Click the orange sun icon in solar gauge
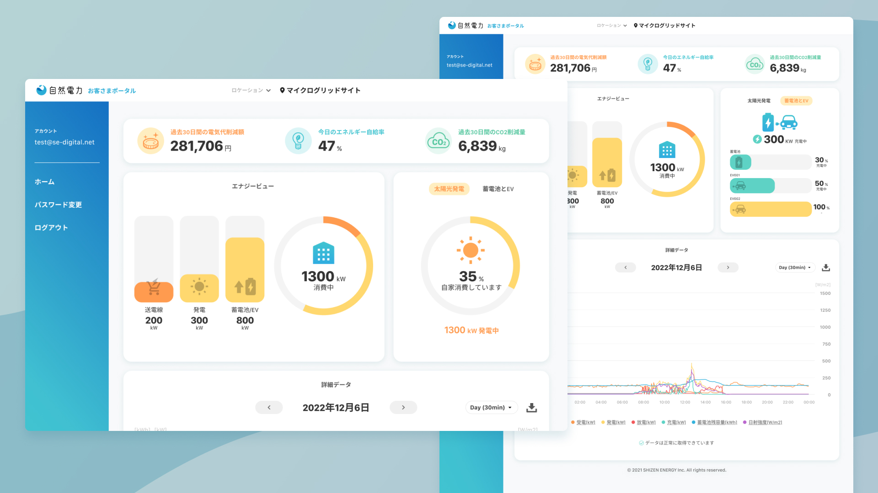Viewport: 878px width, 493px height. (x=471, y=250)
